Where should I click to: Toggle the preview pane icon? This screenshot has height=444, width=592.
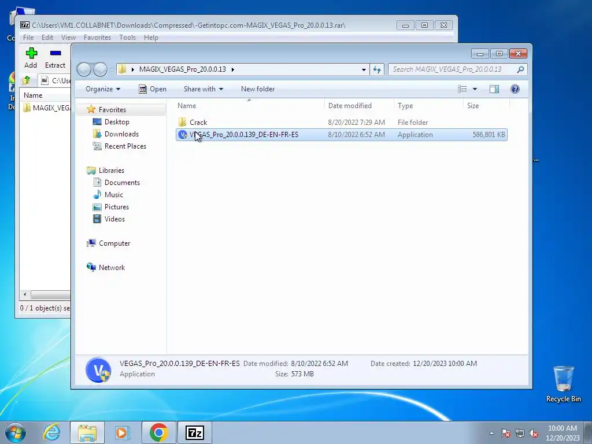coord(494,89)
